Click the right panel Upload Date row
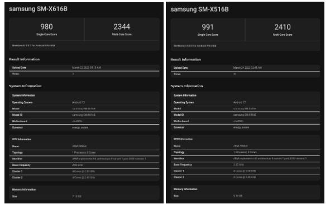 click(x=245, y=68)
